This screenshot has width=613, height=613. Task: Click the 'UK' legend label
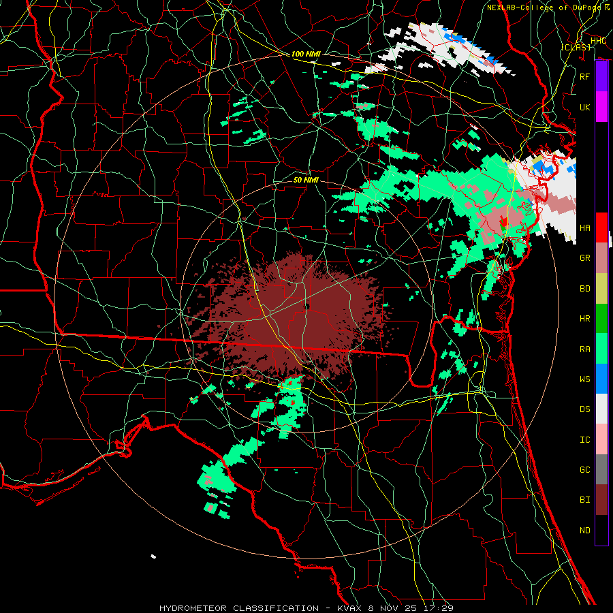point(584,107)
